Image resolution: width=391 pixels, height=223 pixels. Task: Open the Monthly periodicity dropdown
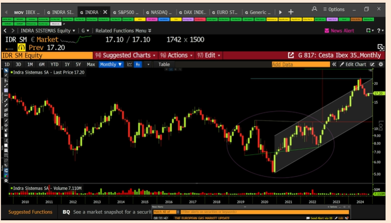[x=111, y=64]
